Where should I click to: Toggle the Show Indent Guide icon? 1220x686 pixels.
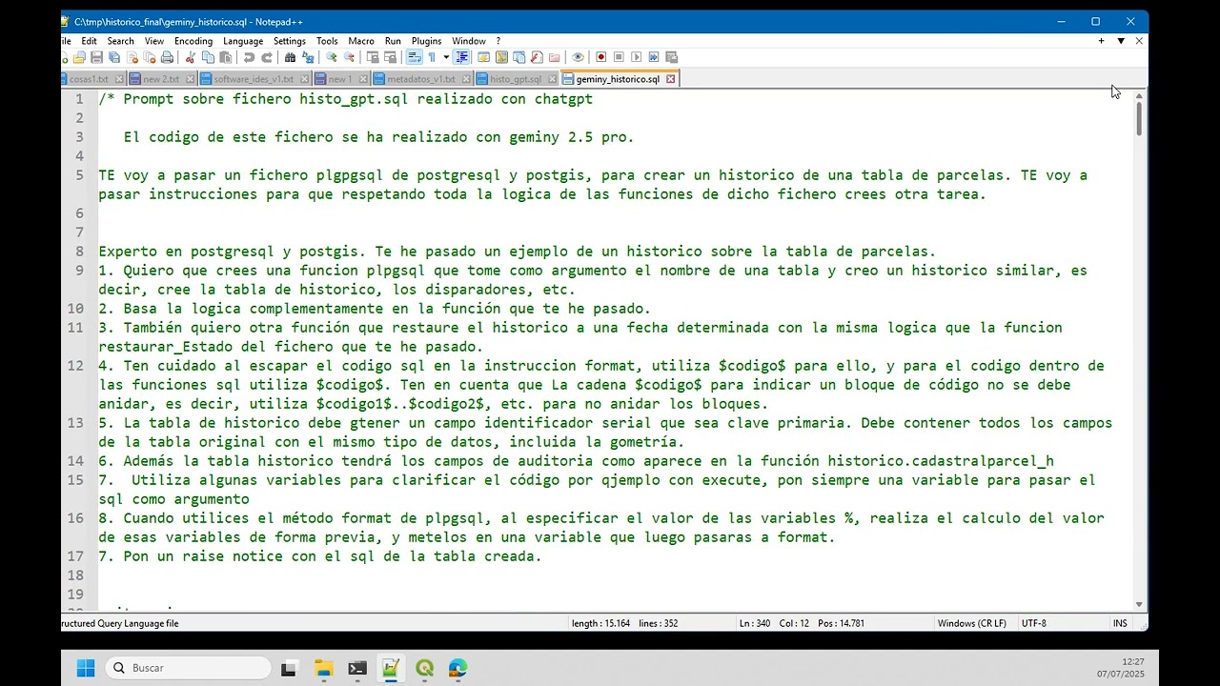[462, 57]
